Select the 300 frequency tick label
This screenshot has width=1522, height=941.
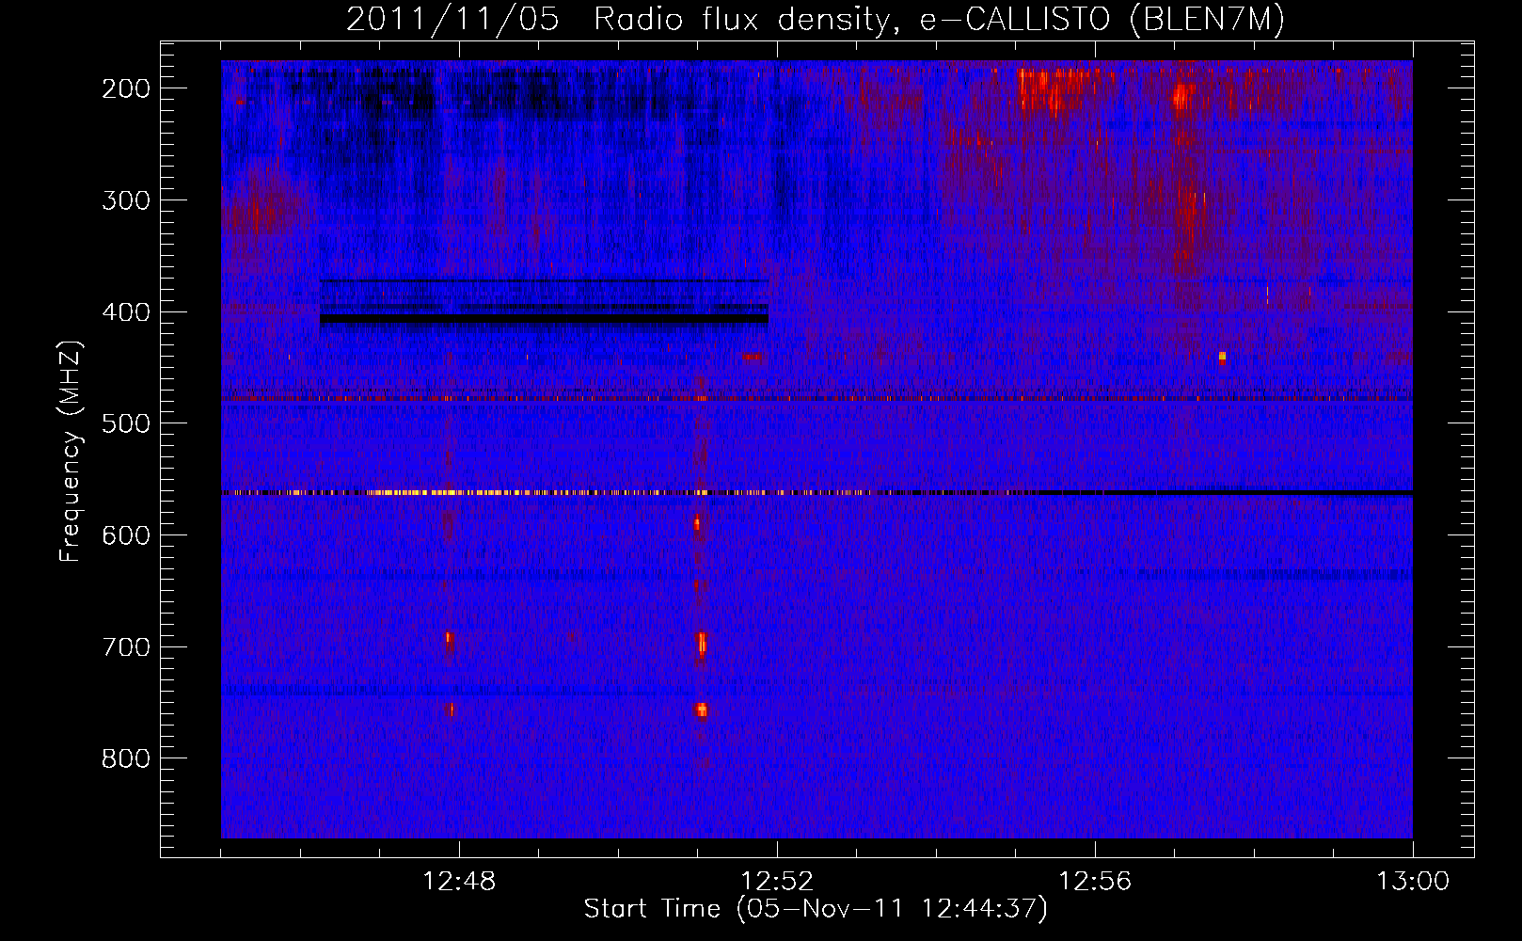126,200
